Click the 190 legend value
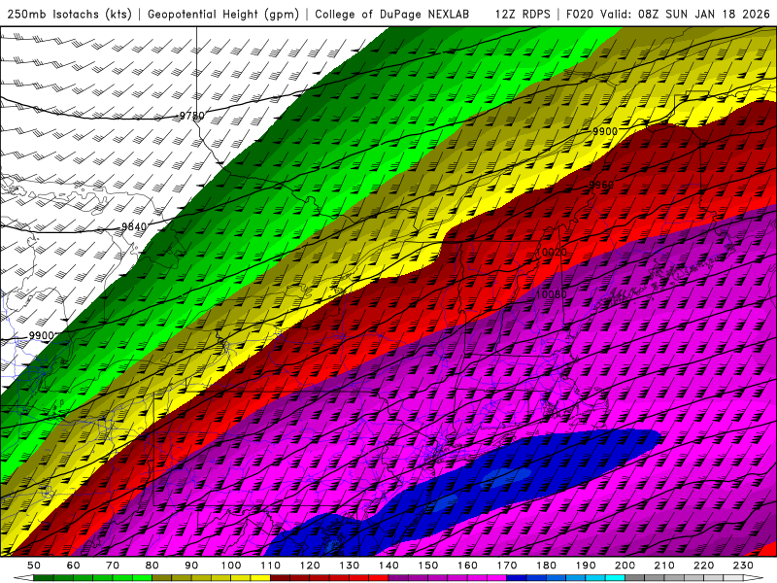The image size is (777, 583). pos(586,566)
